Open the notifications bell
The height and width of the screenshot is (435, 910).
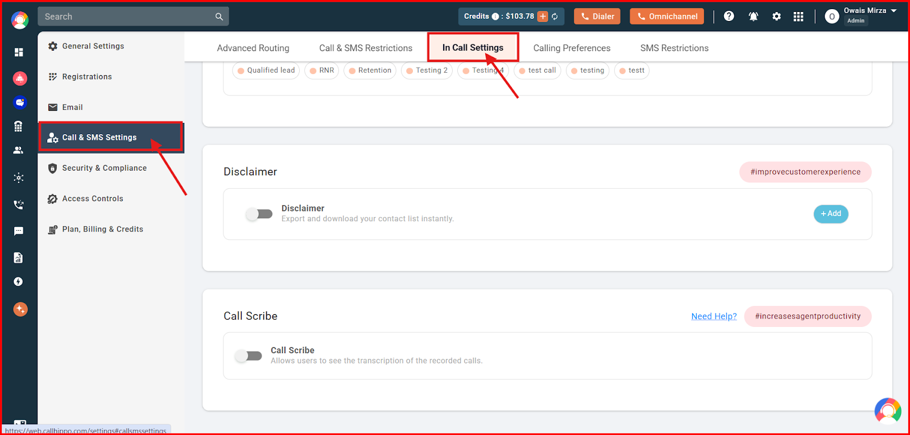point(753,16)
